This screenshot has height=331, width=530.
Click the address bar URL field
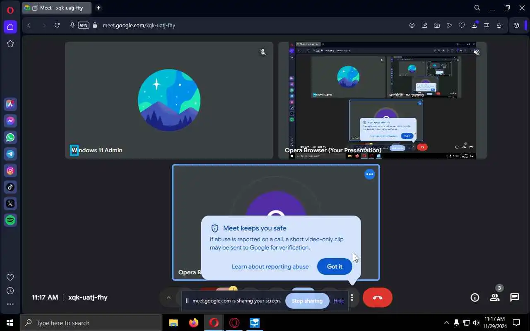tap(139, 25)
